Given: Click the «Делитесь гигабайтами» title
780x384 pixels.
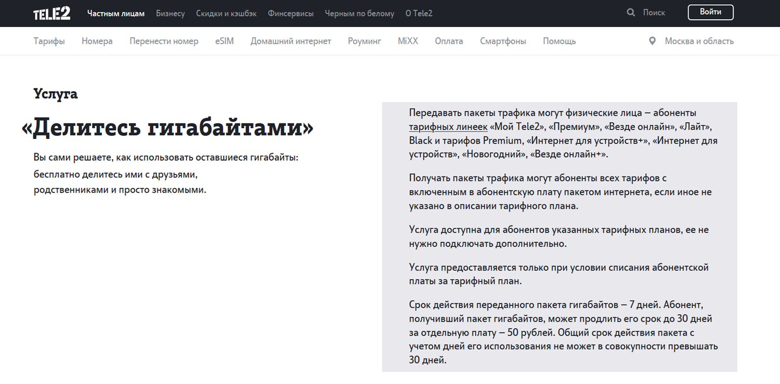Looking at the screenshot, I should 167,127.
